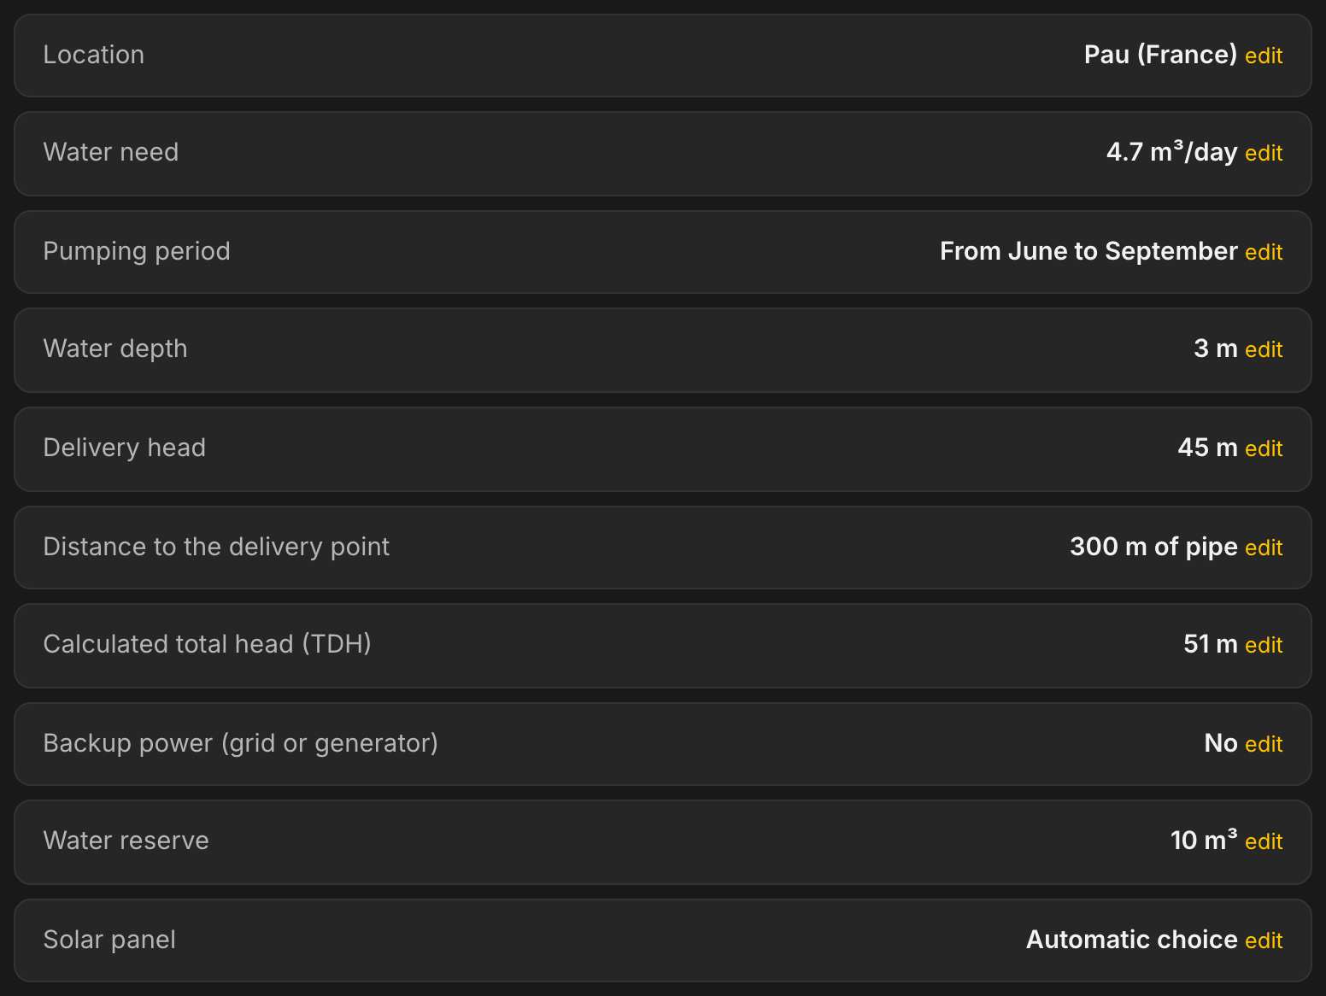Click the 'From June to September' text

pos(1088,251)
